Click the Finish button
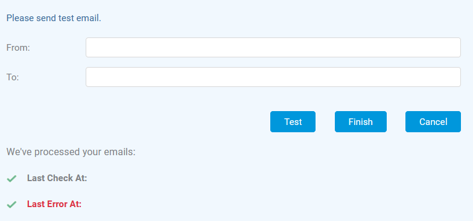 [361, 122]
